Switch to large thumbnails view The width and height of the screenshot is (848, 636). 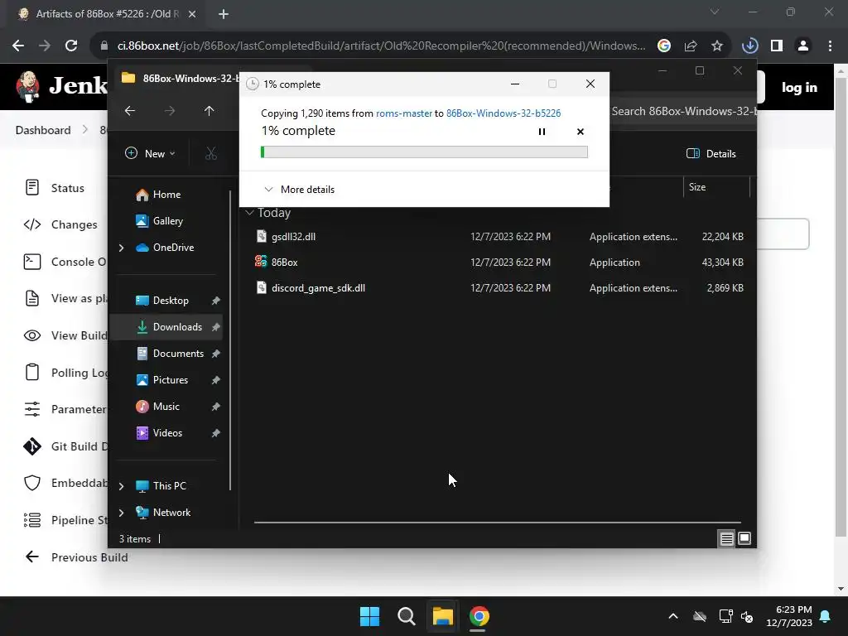(x=744, y=538)
